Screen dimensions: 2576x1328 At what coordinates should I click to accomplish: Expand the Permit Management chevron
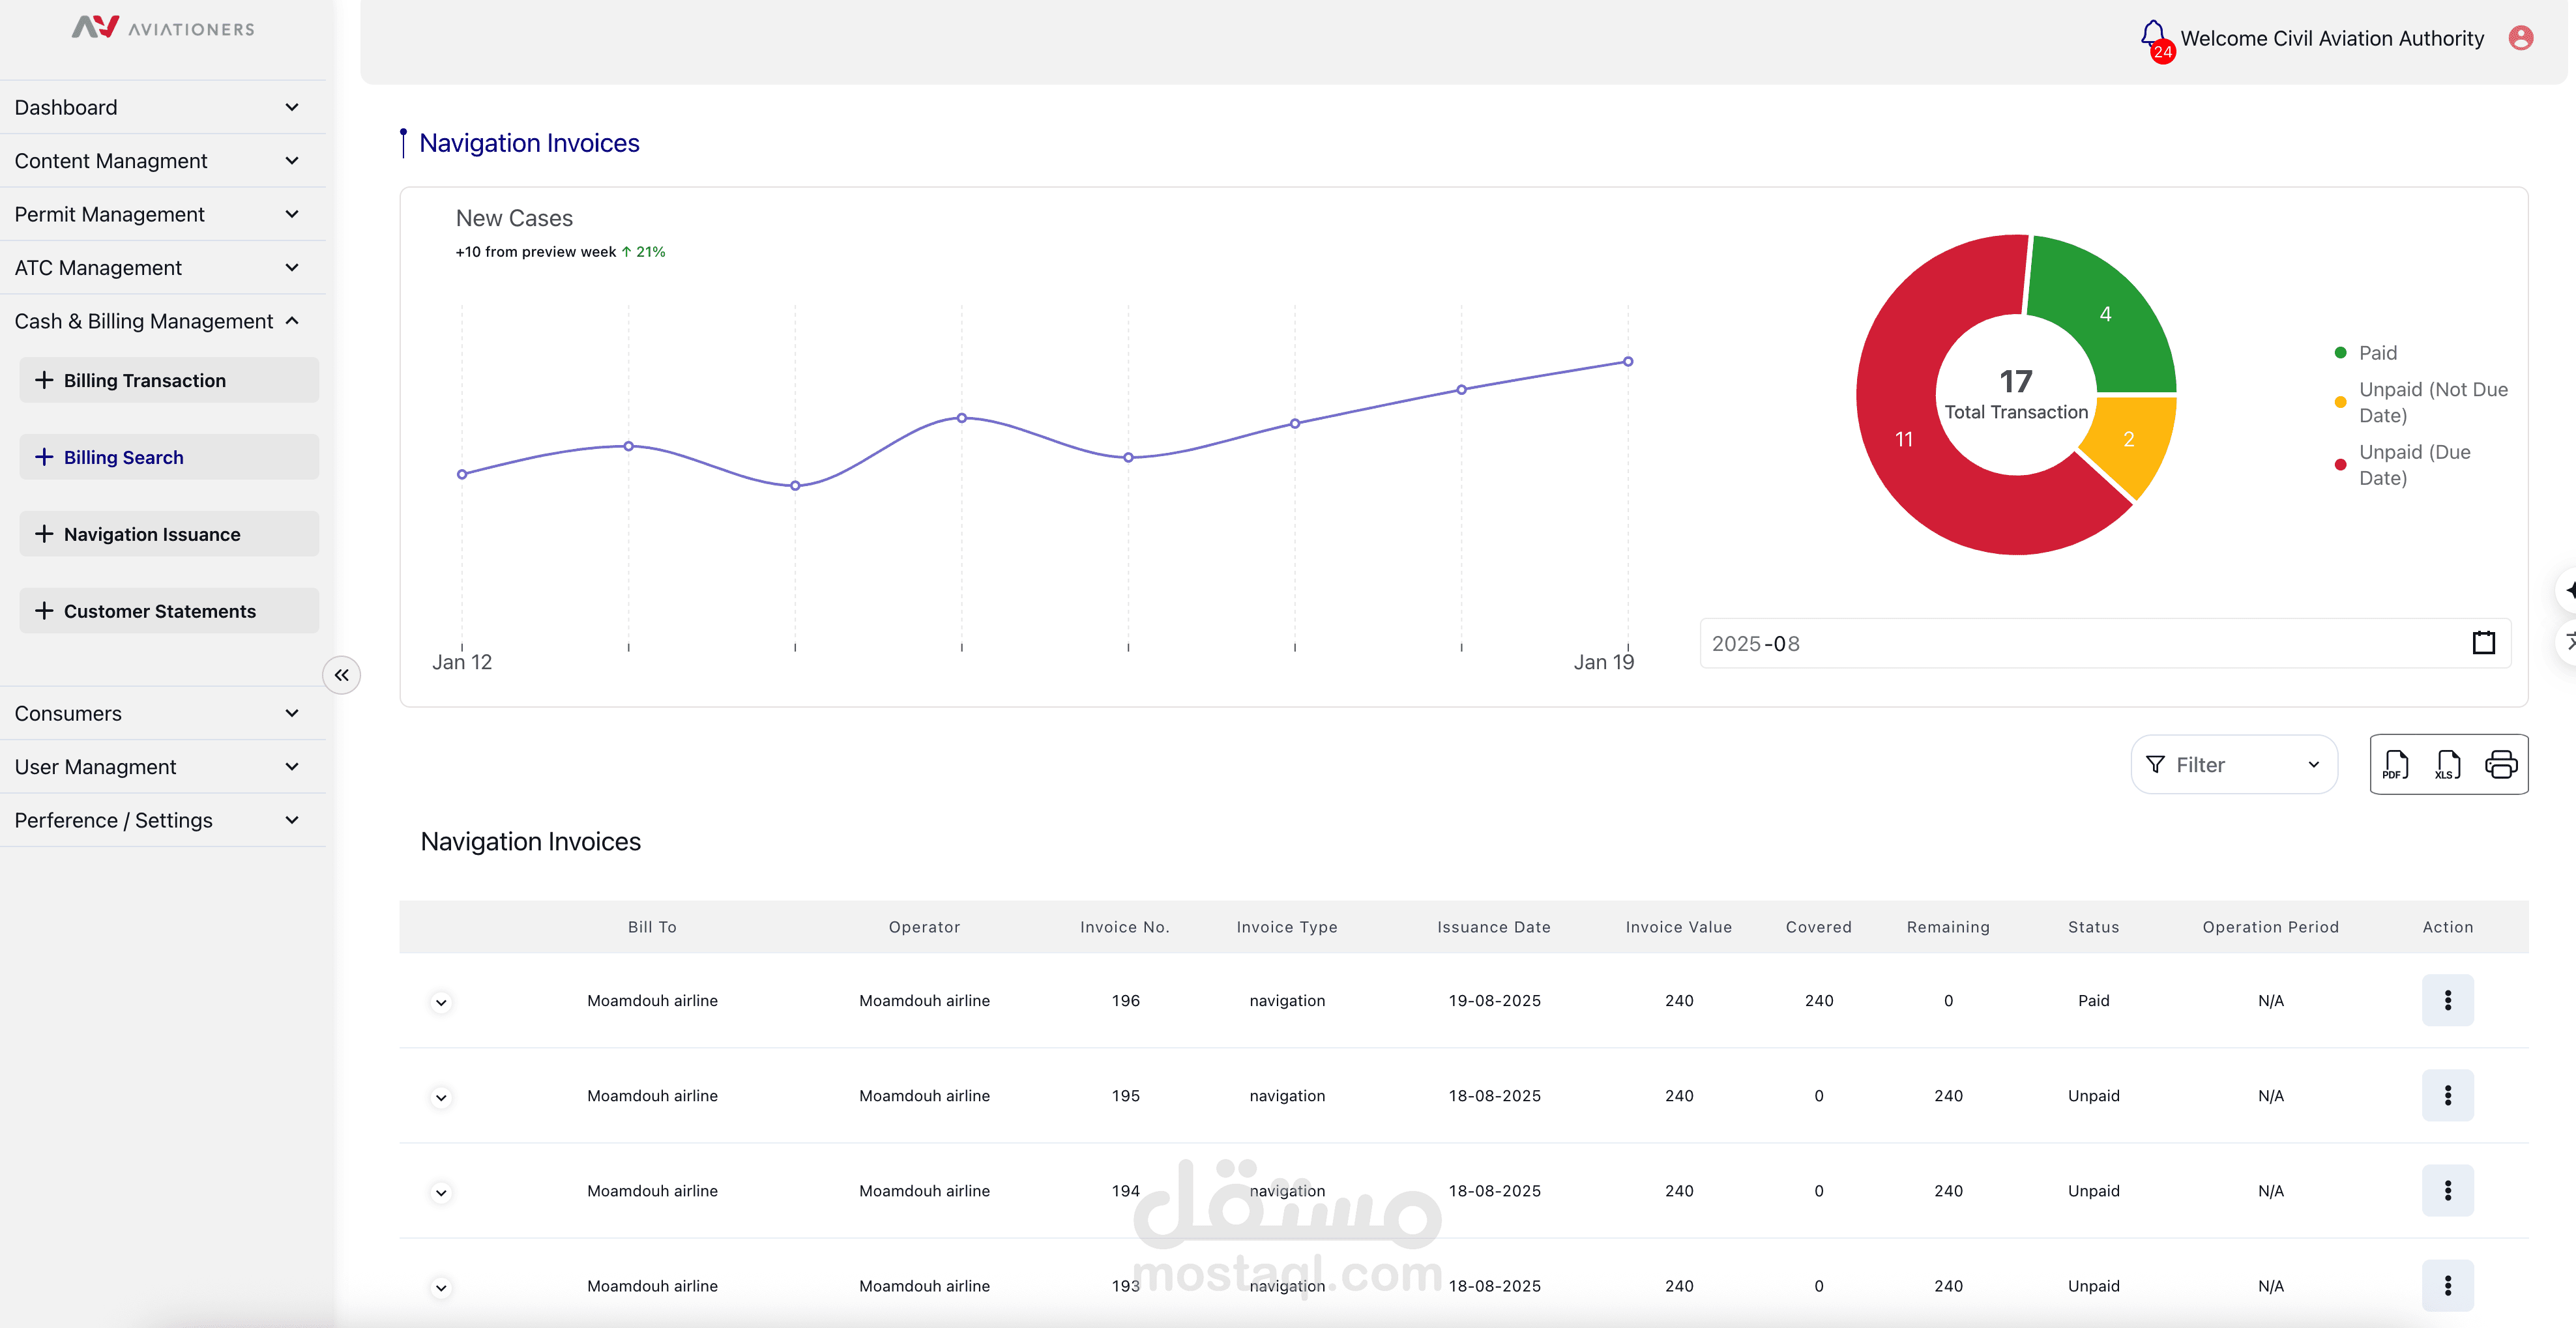pyautogui.click(x=292, y=214)
